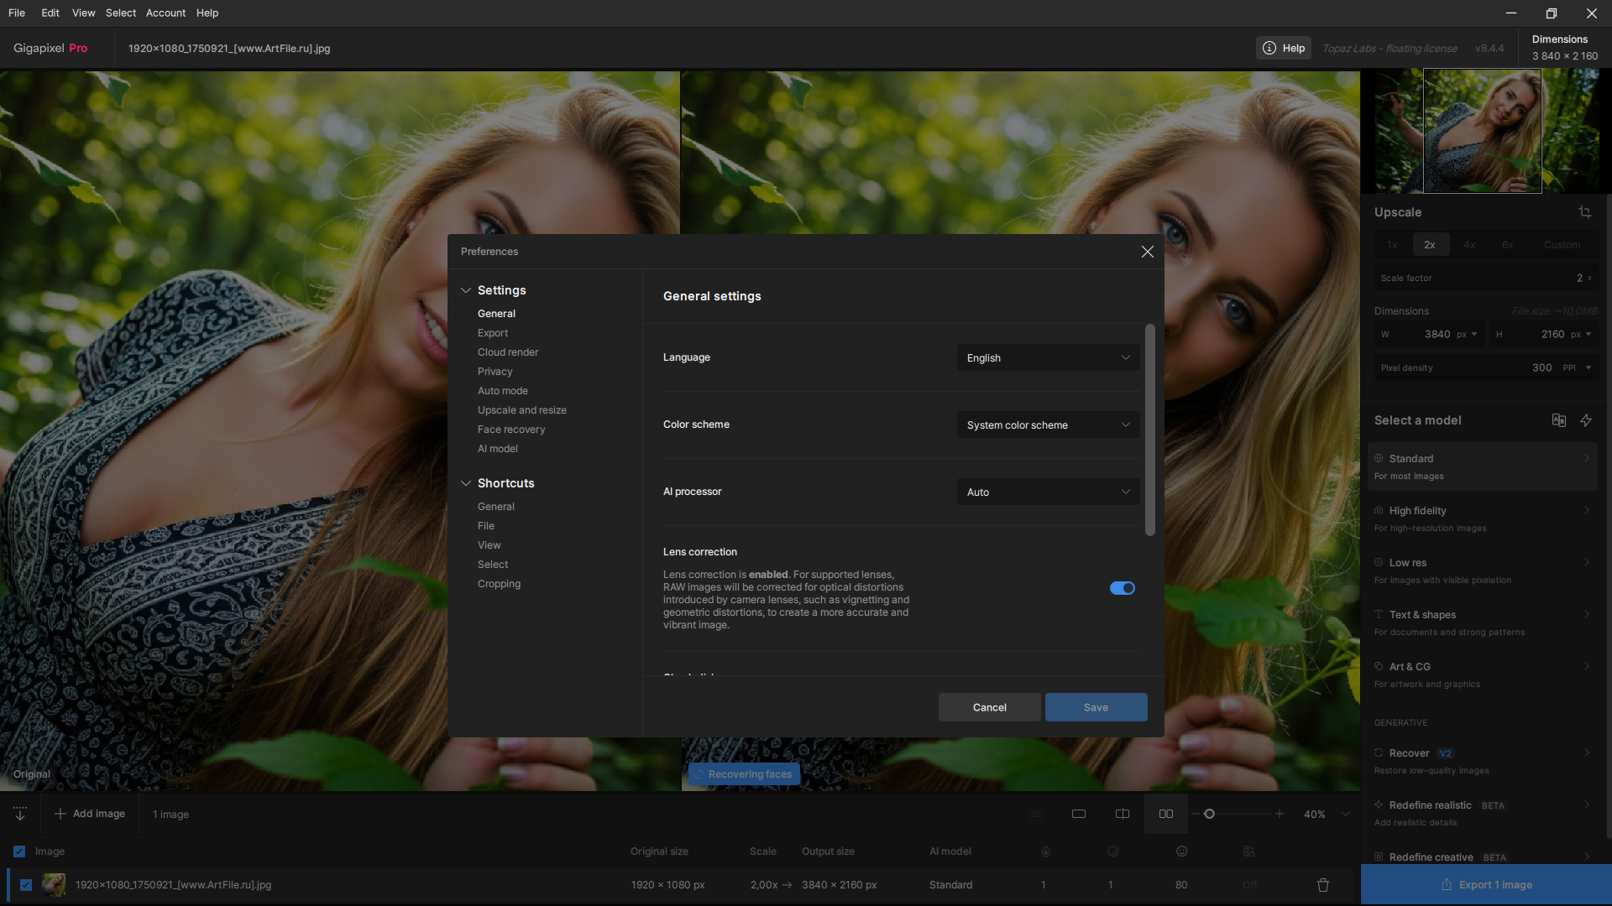Open model comparison icon near Select a model
The height and width of the screenshot is (906, 1612).
click(1558, 420)
